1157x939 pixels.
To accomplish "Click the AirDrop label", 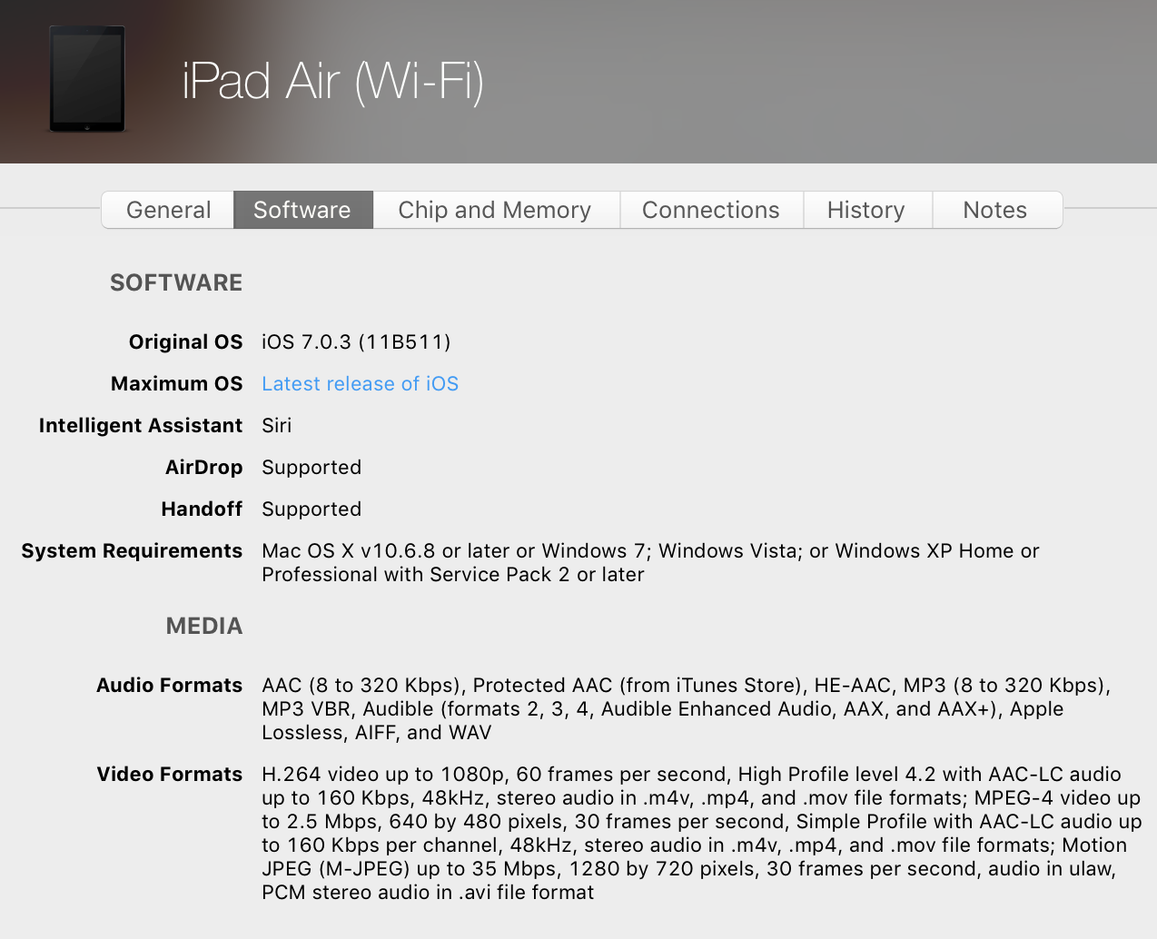I will (x=203, y=468).
